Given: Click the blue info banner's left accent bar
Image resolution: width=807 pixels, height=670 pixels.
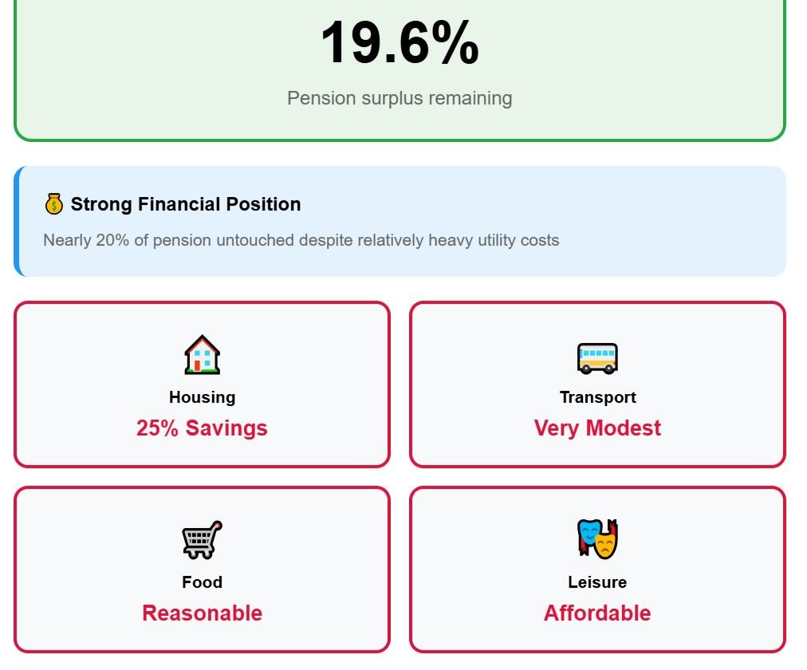Looking at the screenshot, I should 18,221.
